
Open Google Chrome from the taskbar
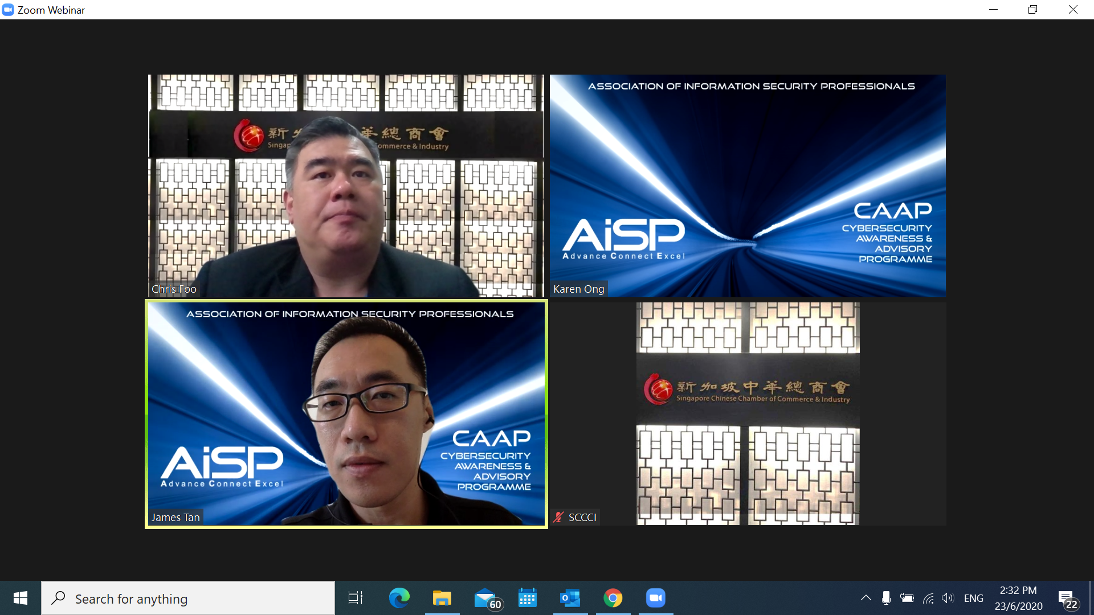click(x=613, y=598)
